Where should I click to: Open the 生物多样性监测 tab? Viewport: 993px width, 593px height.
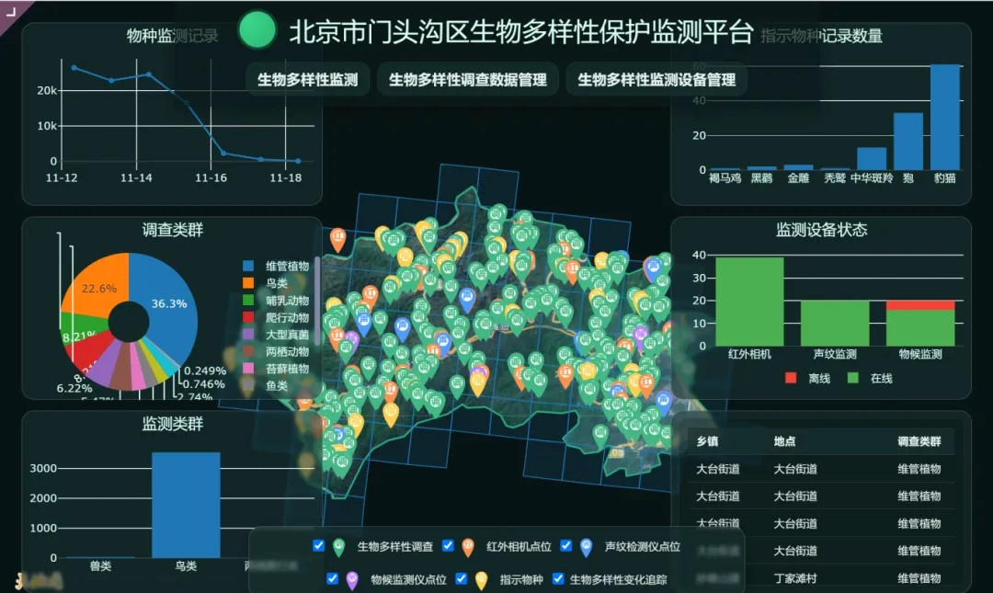point(307,80)
